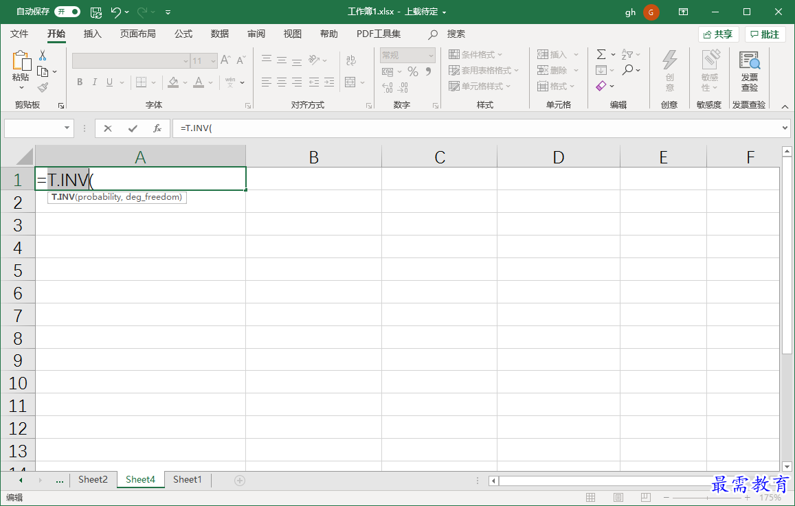Click the Save icon in title bar
Image resolution: width=795 pixels, height=506 pixels.
96,12
